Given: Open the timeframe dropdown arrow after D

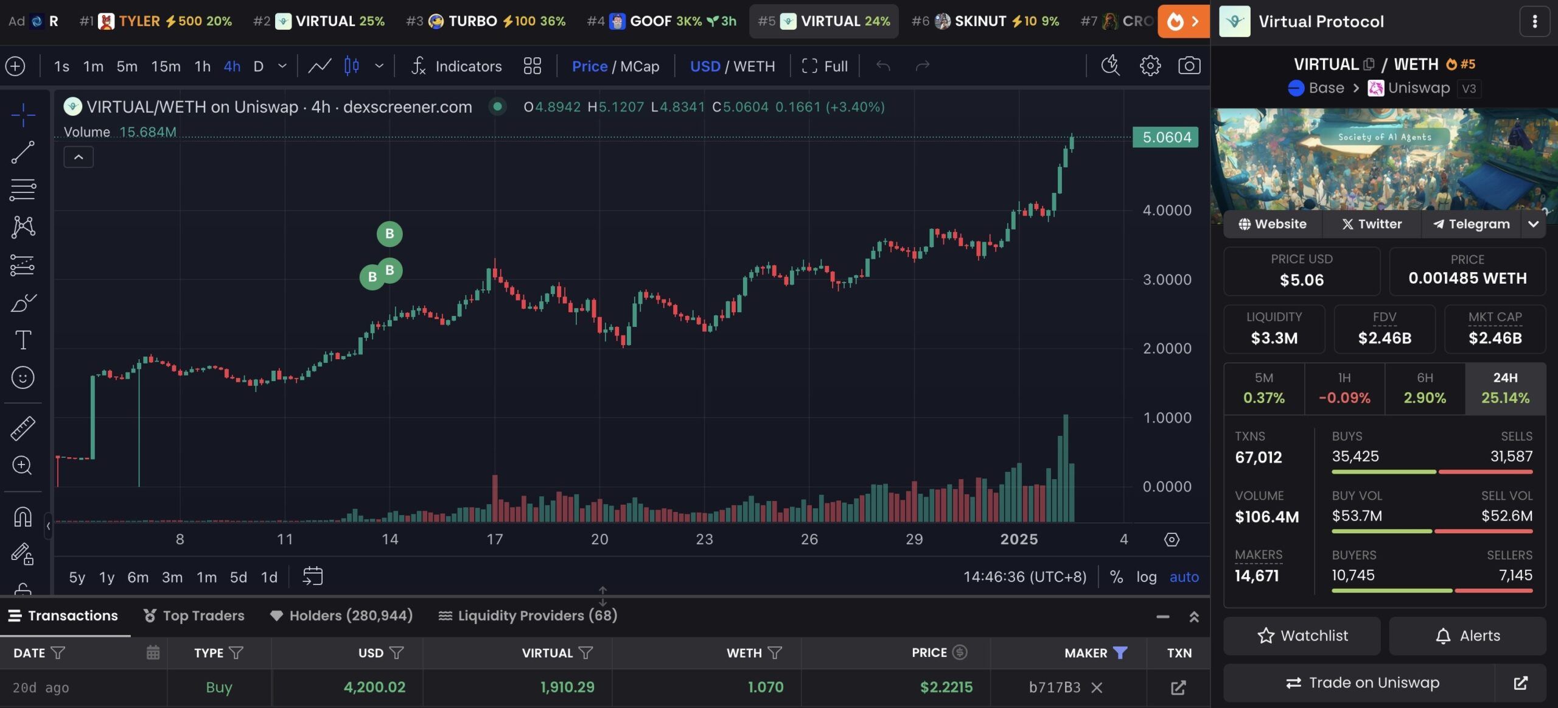Looking at the screenshot, I should [282, 66].
